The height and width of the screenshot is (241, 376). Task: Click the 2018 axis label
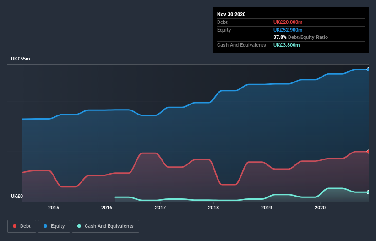tap(213, 208)
